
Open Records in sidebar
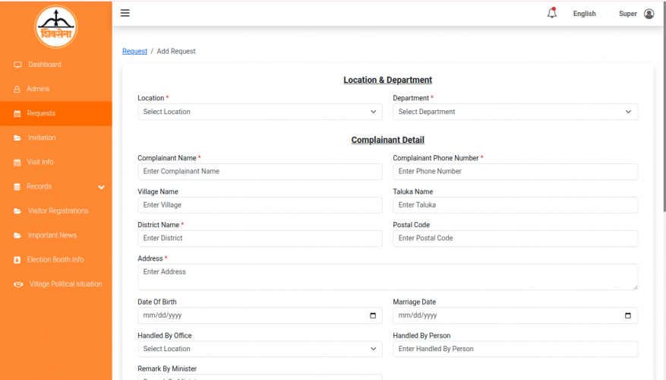(56, 187)
